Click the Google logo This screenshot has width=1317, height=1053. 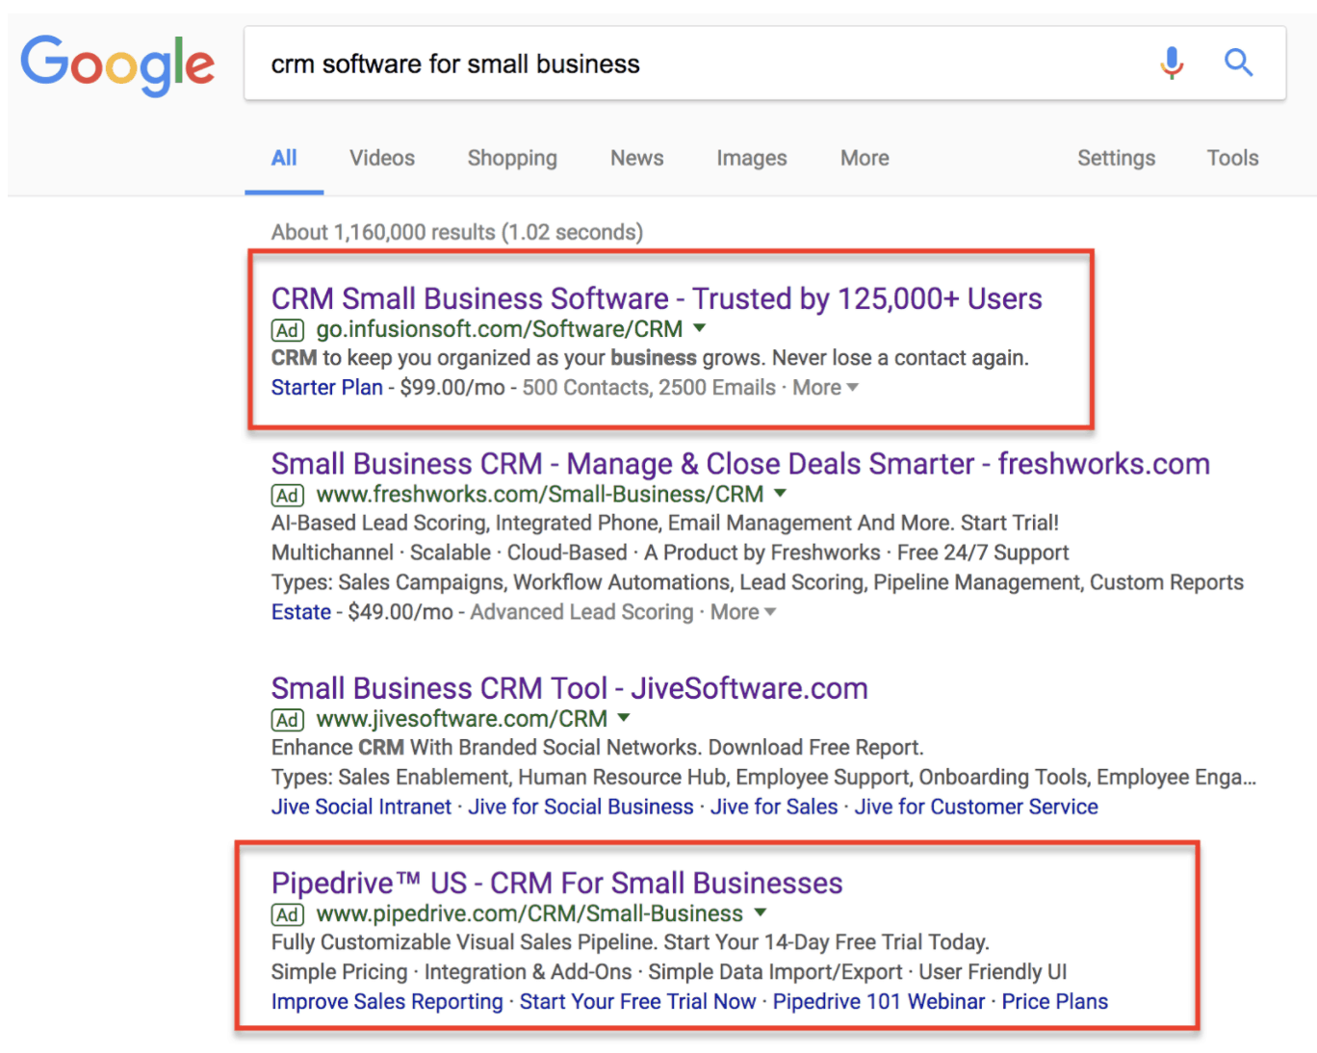pos(117,64)
